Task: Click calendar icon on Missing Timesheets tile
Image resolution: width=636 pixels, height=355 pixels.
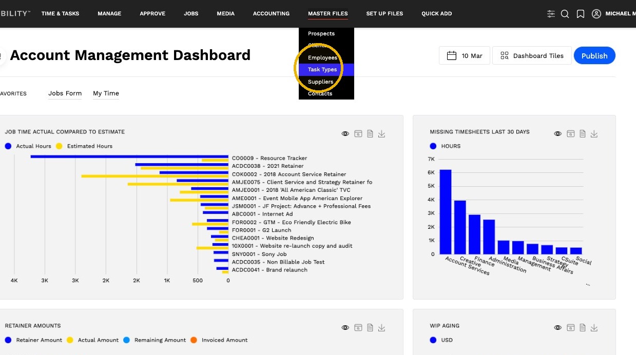Action: [x=571, y=134]
